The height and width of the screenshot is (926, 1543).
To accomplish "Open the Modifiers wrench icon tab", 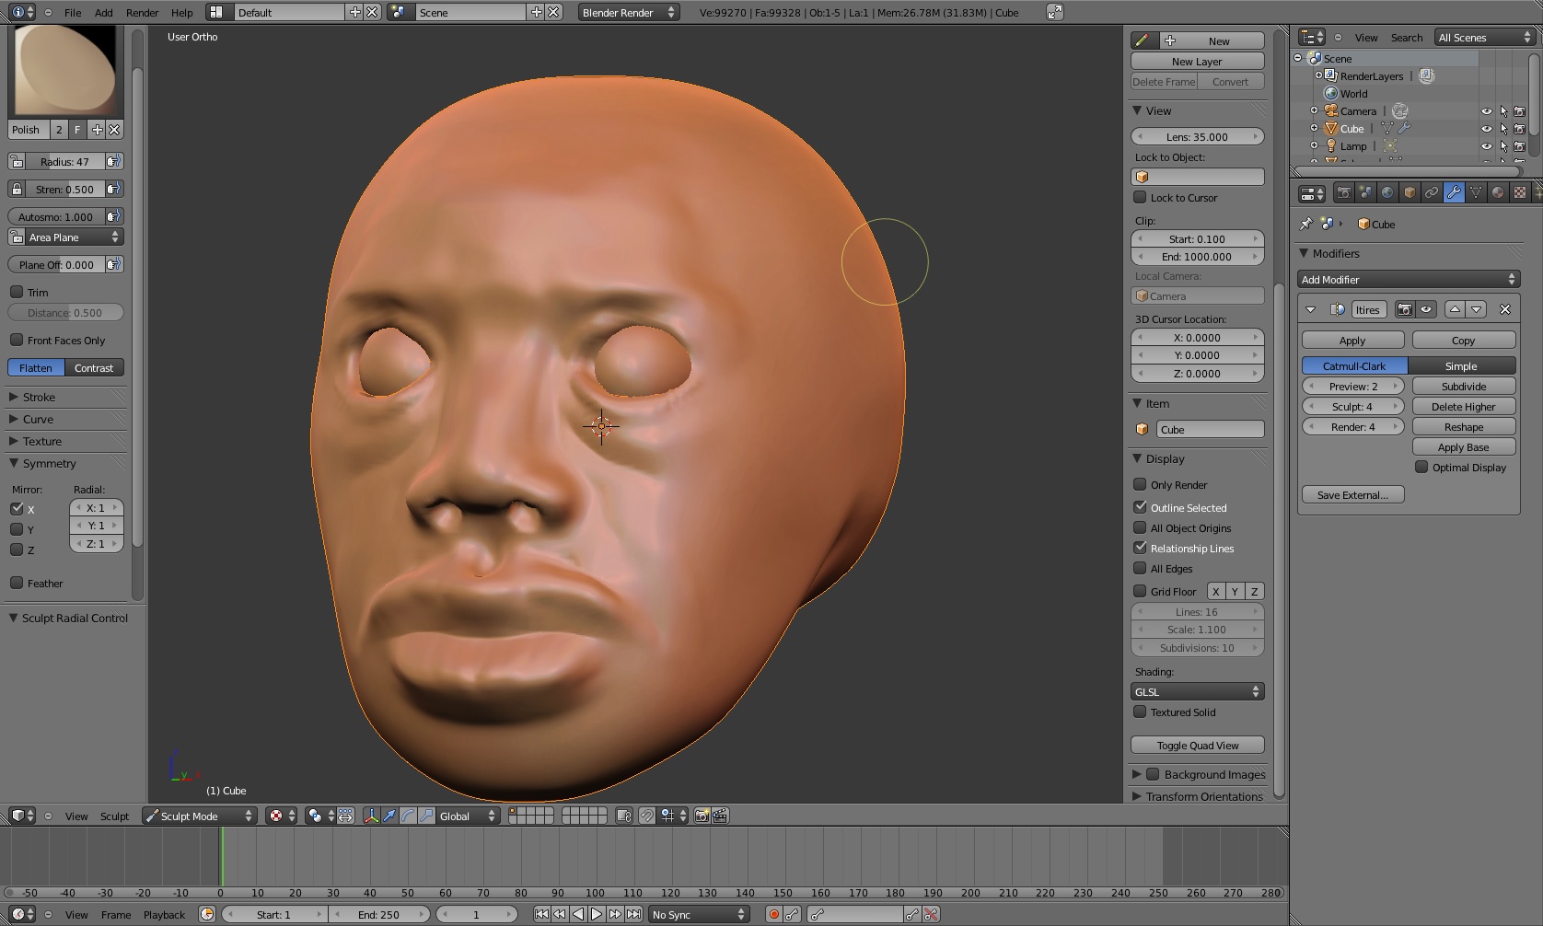I will point(1454,193).
